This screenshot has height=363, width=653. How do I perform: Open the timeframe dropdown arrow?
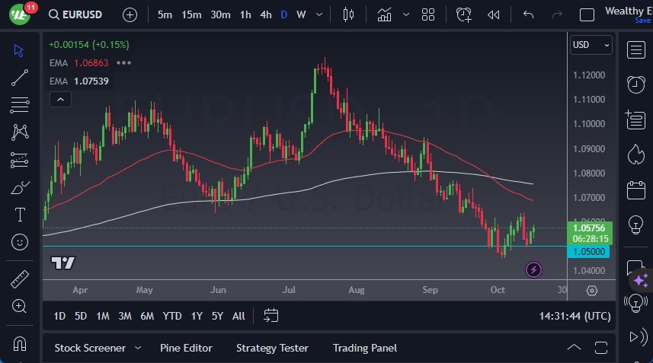[x=319, y=14]
